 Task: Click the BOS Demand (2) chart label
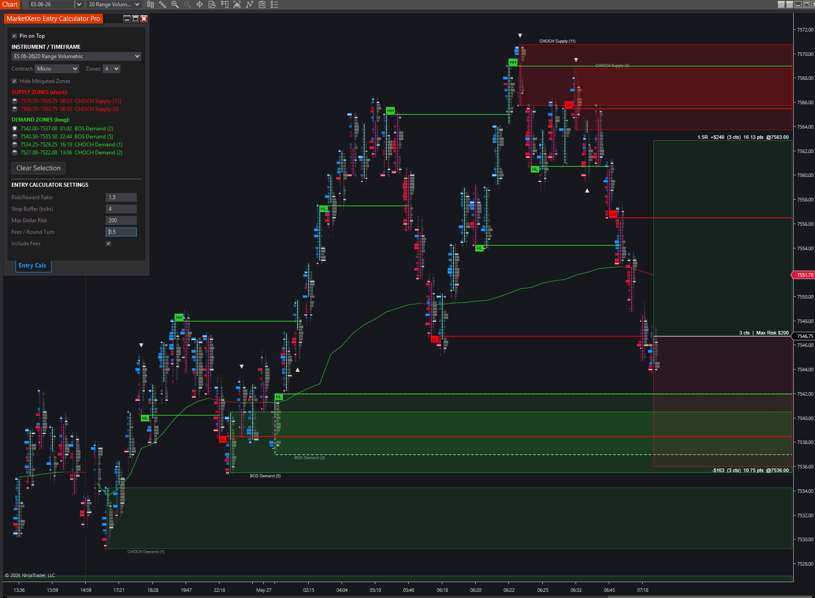coord(310,458)
